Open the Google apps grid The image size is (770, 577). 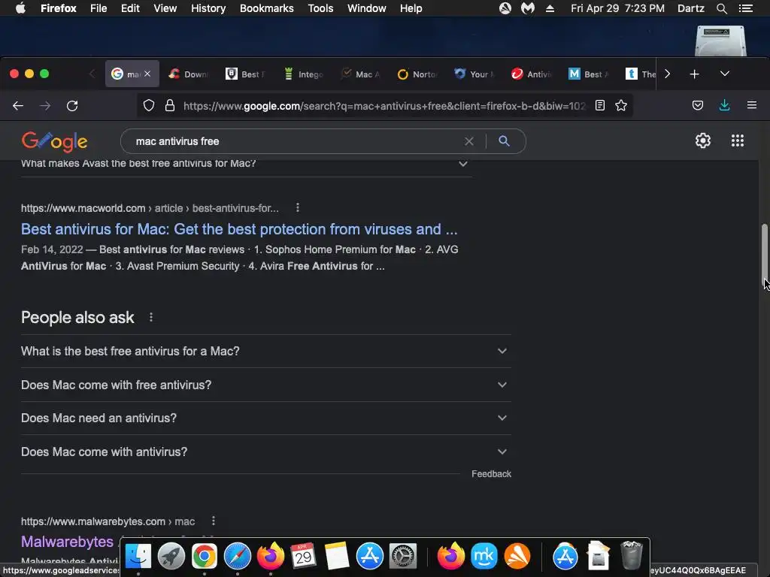pyautogui.click(x=738, y=140)
